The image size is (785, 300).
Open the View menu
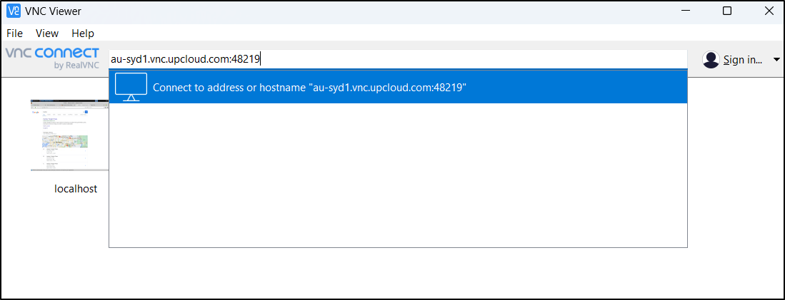tap(47, 33)
